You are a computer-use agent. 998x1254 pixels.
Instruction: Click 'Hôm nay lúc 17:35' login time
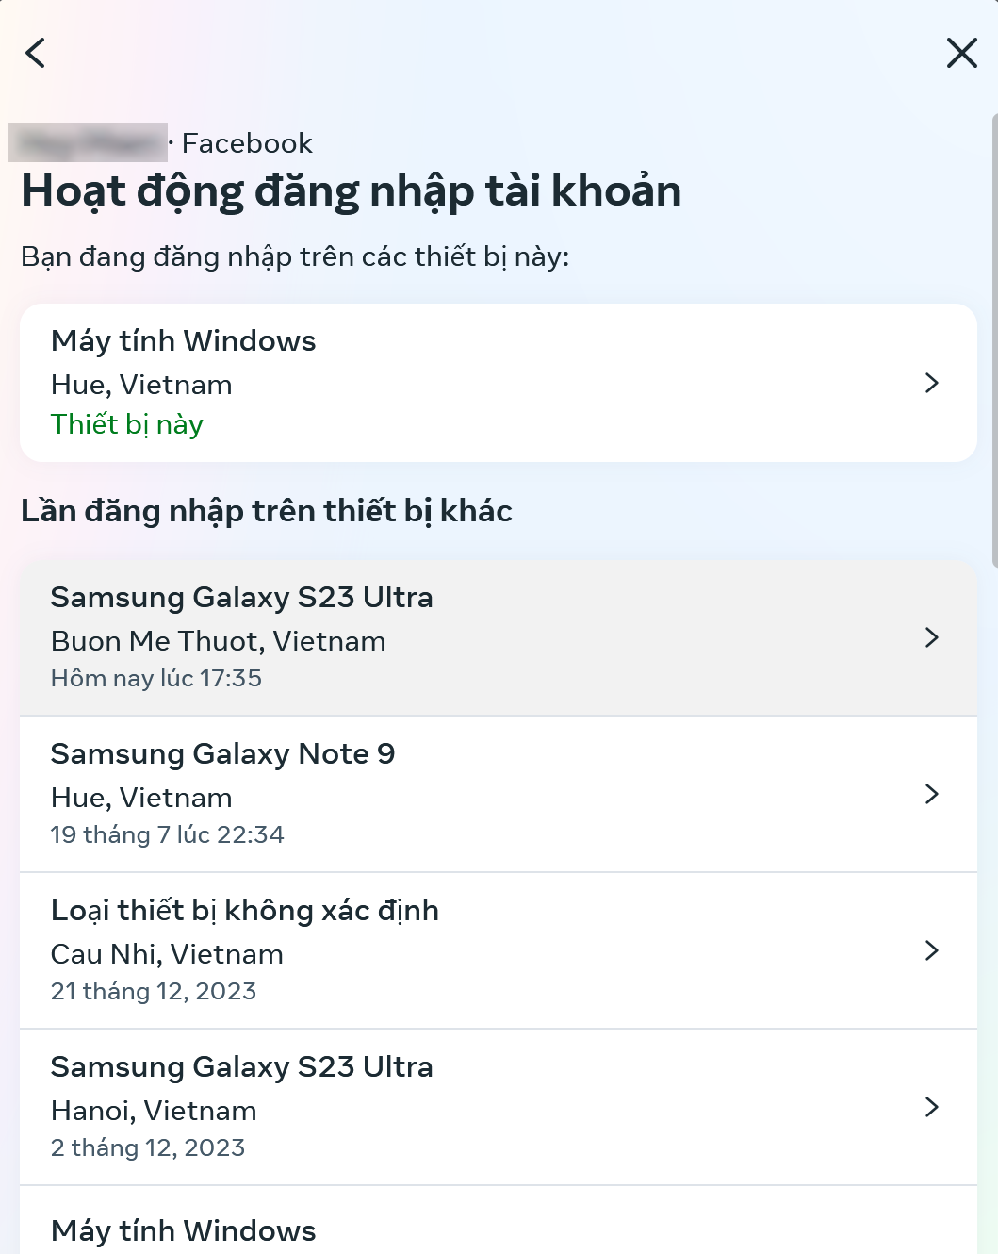tap(156, 679)
